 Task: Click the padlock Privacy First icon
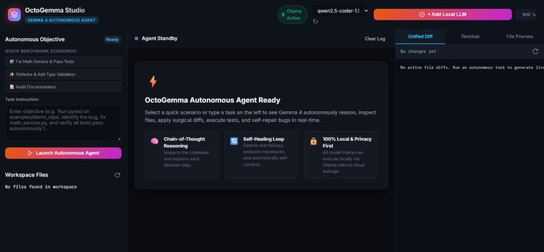(x=313, y=141)
